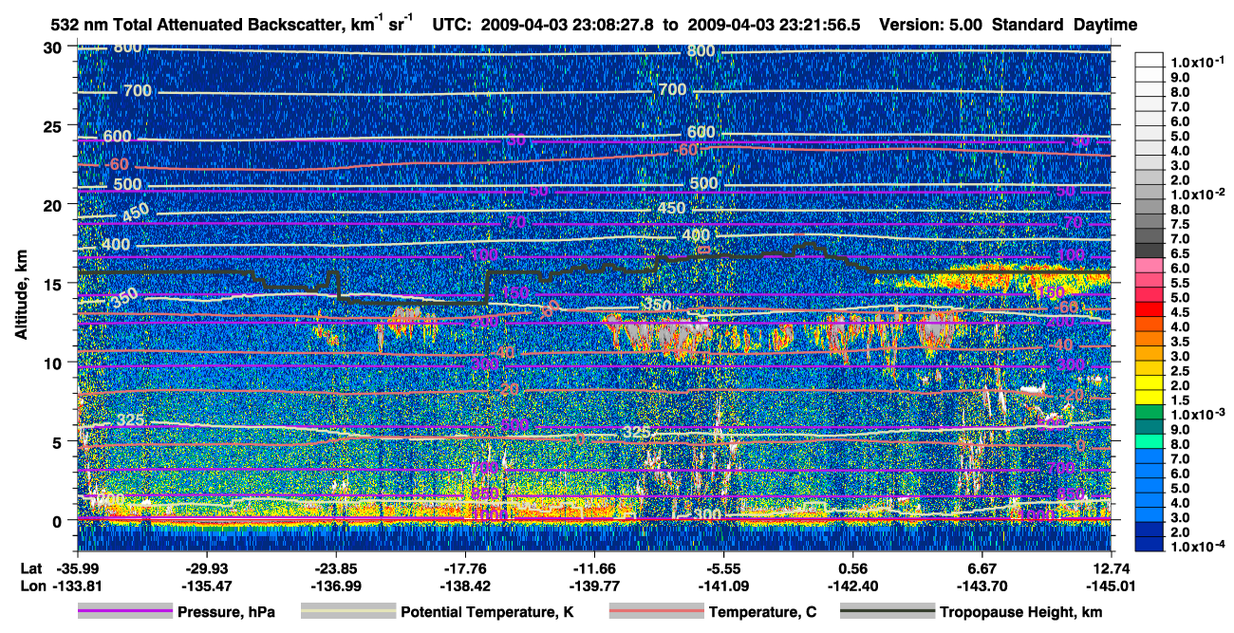Click latitude value -35.99

coord(77,568)
